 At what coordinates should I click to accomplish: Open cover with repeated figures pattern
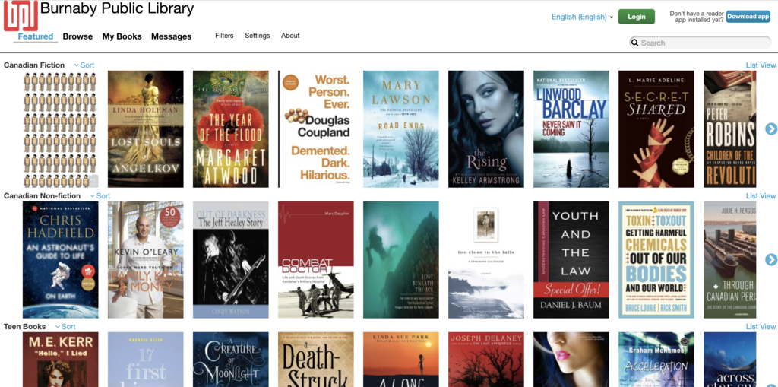click(x=61, y=129)
